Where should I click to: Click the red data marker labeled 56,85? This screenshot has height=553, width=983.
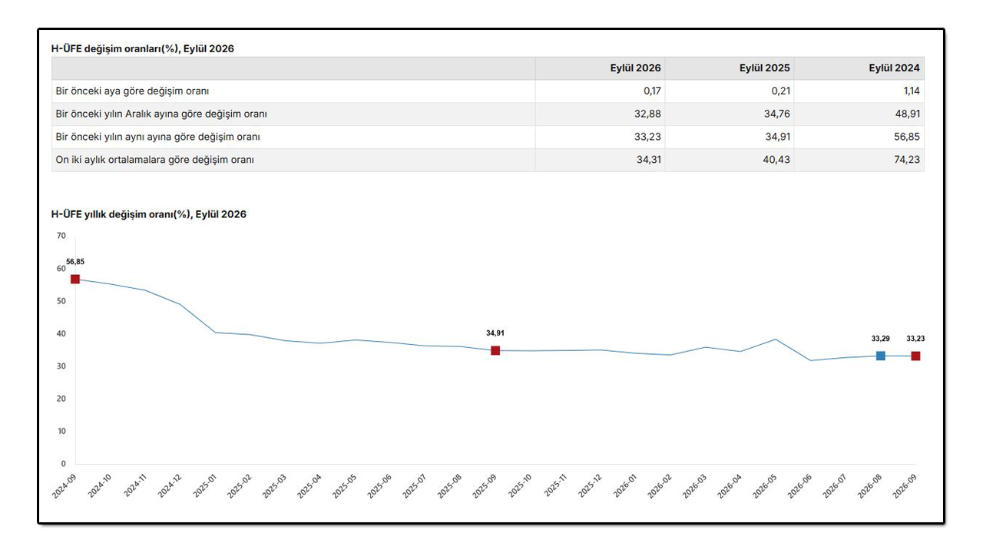[75, 279]
